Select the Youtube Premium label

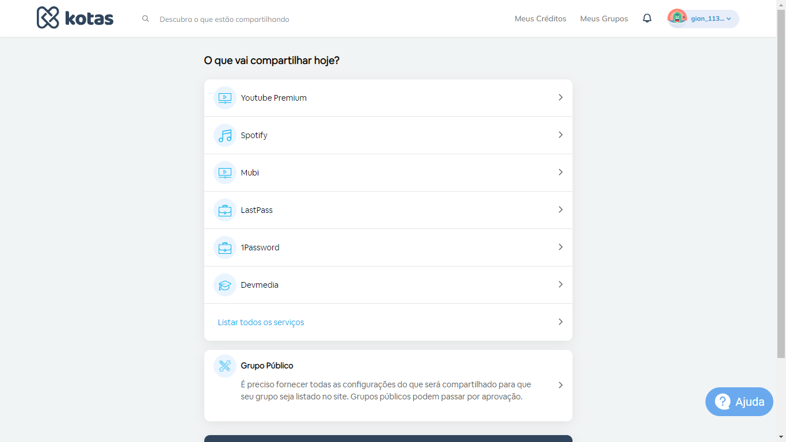coord(274,98)
